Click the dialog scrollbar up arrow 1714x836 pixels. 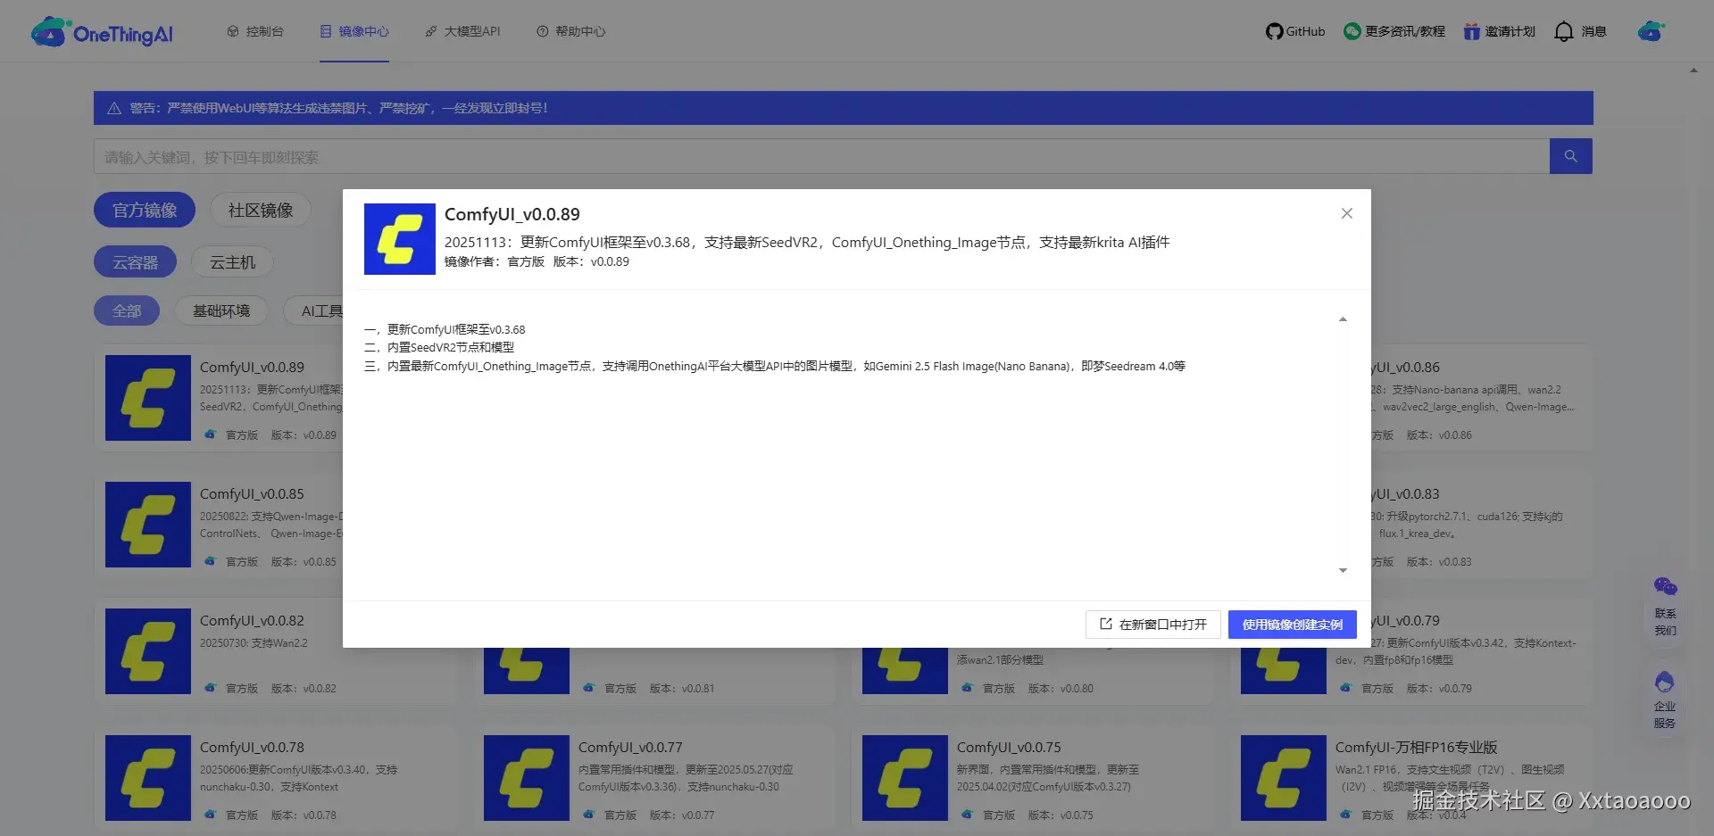tap(1343, 319)
